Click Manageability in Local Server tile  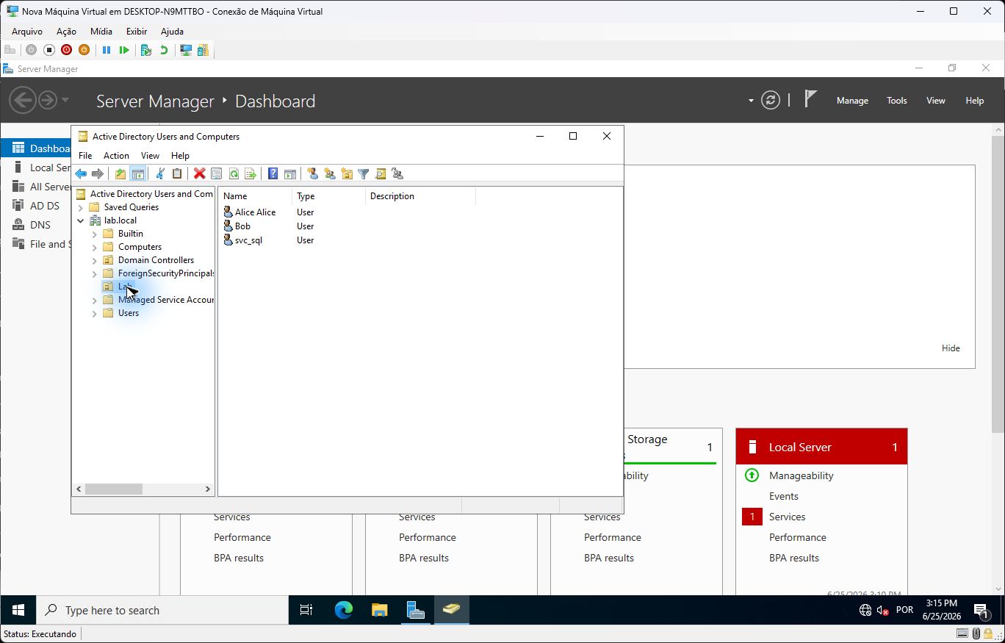point(801,475)
